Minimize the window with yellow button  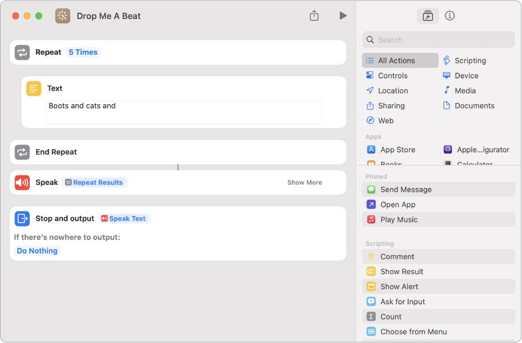pos(27,16)
